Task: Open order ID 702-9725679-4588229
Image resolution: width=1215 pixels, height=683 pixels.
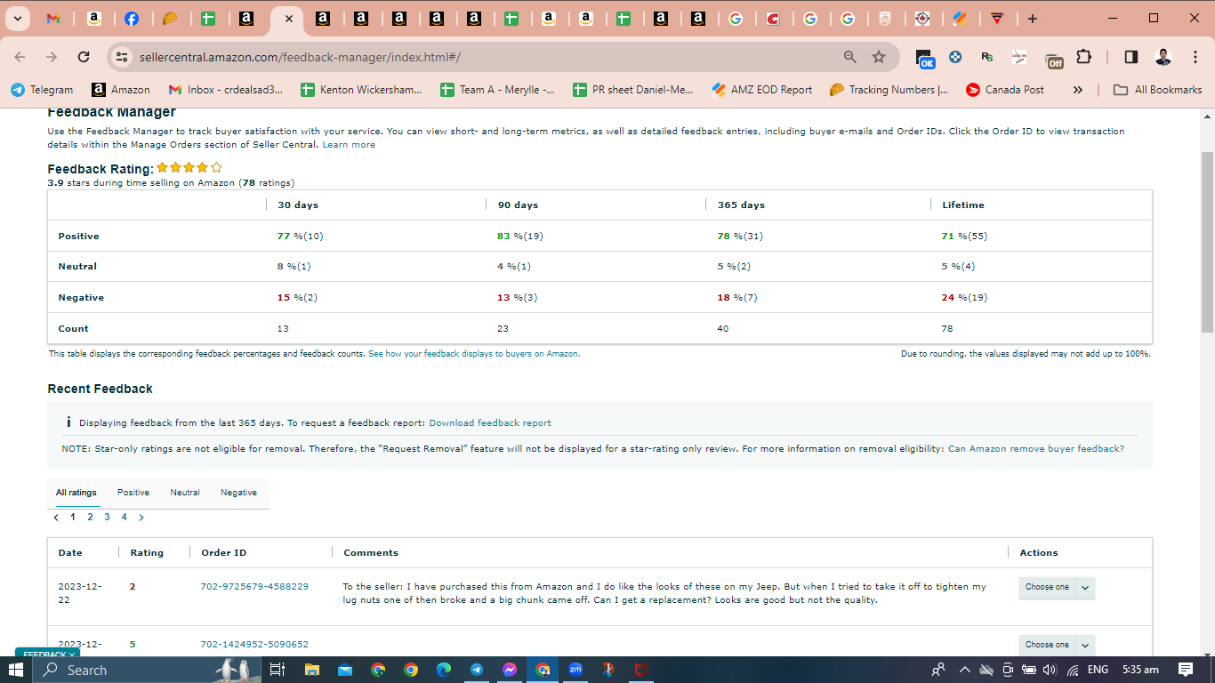Action: click(254, 587)
